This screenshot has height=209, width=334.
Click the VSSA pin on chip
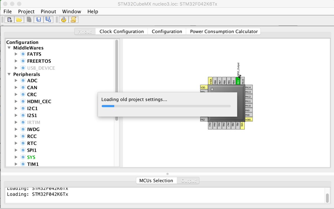[210, 81]
